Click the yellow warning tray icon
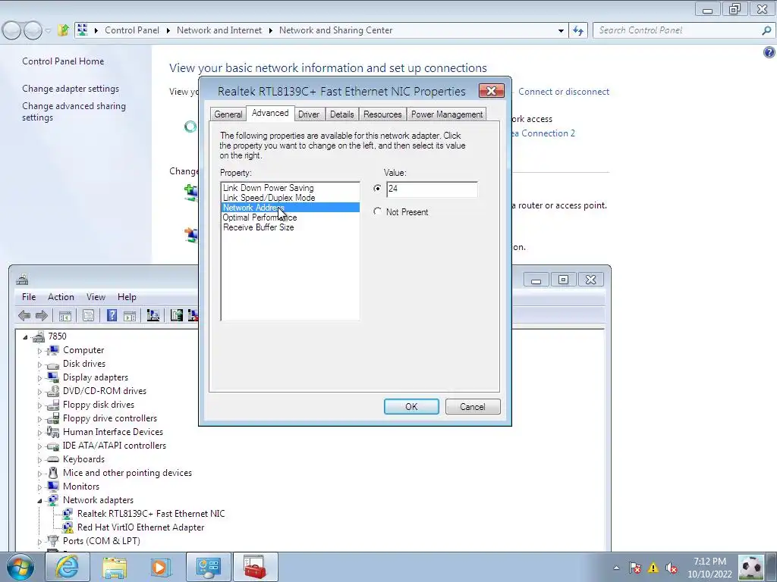This screenshot has height=582, width=777. 653,568
